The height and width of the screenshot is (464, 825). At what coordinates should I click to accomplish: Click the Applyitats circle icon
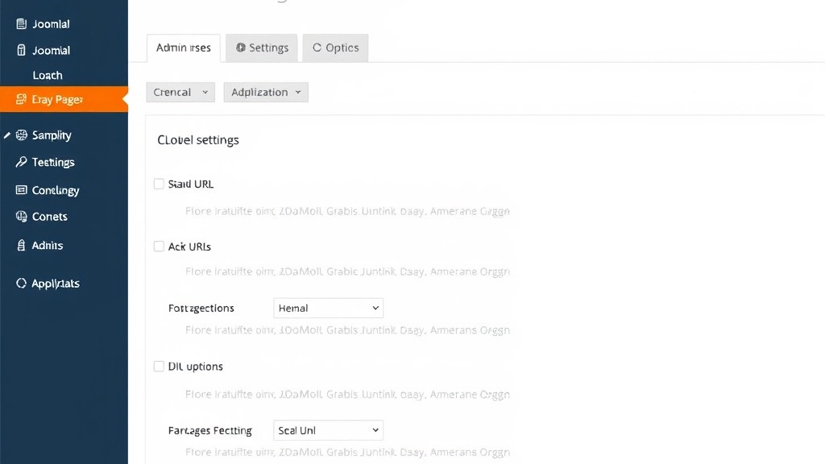point(22,284)
